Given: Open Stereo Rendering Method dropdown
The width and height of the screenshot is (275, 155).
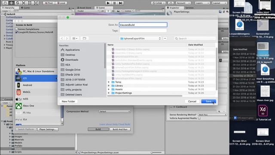Looking at the screenshot, I should [x=212, y=115].
